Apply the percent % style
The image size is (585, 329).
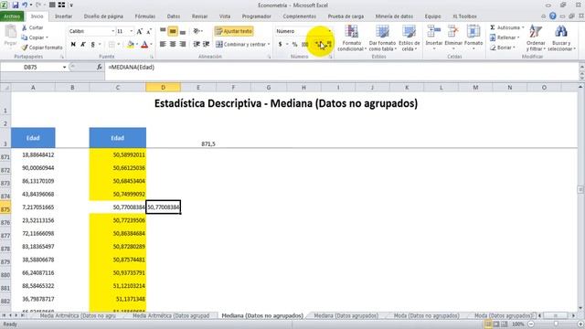click(x=294, y=45)
